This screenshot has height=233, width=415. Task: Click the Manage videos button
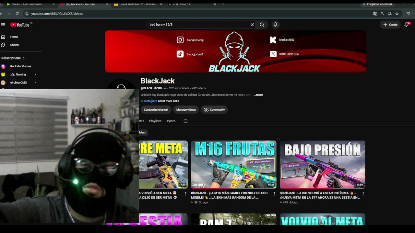click(x=186, y=110)
